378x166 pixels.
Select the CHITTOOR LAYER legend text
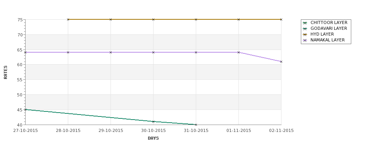point(329,22)
